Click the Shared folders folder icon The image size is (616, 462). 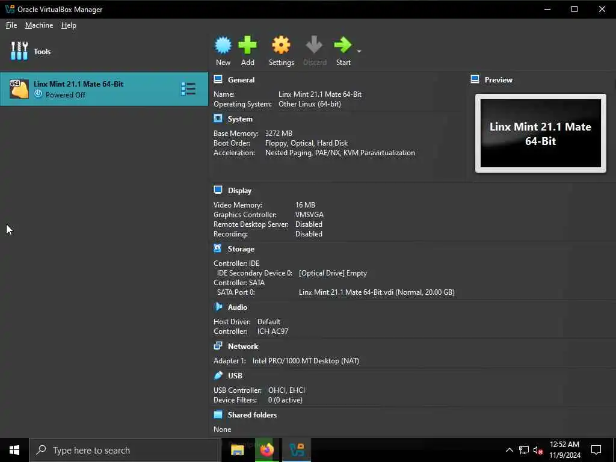(x=218, y=414)
